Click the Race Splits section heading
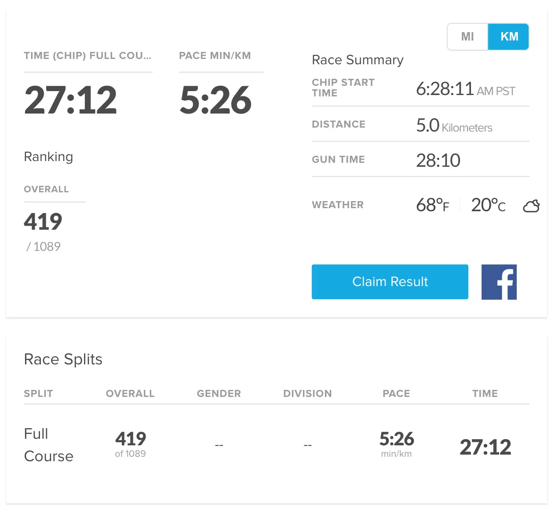Viewport: 555px width, 514px height. pyautogui.click(x=63, y=360)
